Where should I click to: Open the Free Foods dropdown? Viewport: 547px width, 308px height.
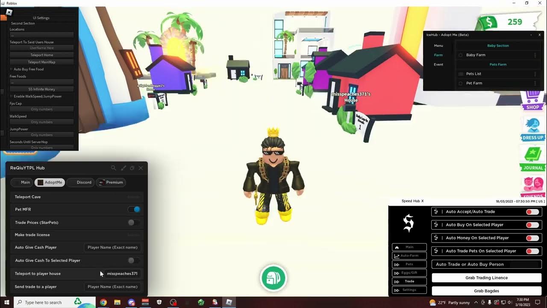(42, 82)
